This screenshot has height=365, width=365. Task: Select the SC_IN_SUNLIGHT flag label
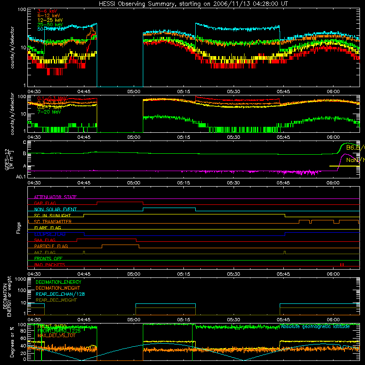pos(52,215)
